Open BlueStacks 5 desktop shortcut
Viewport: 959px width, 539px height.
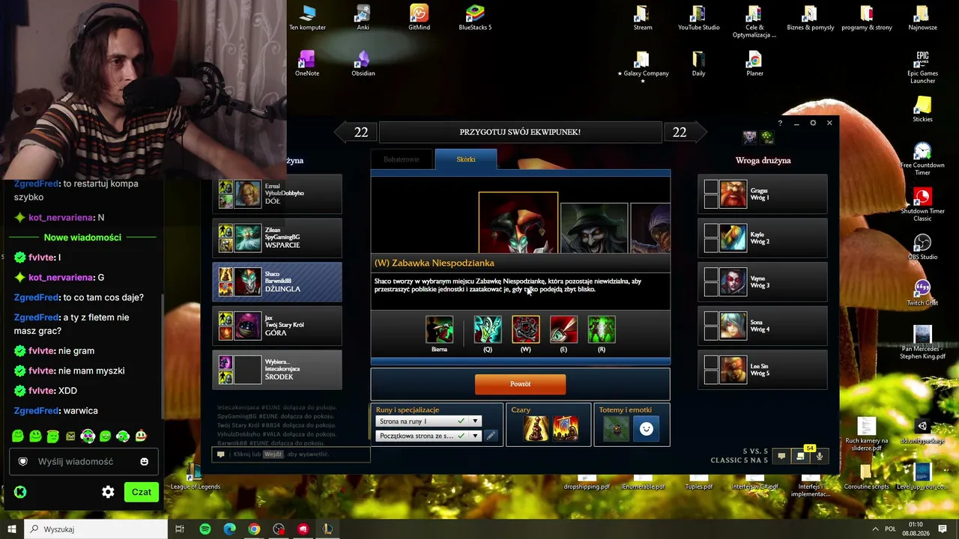pos(475,18)
